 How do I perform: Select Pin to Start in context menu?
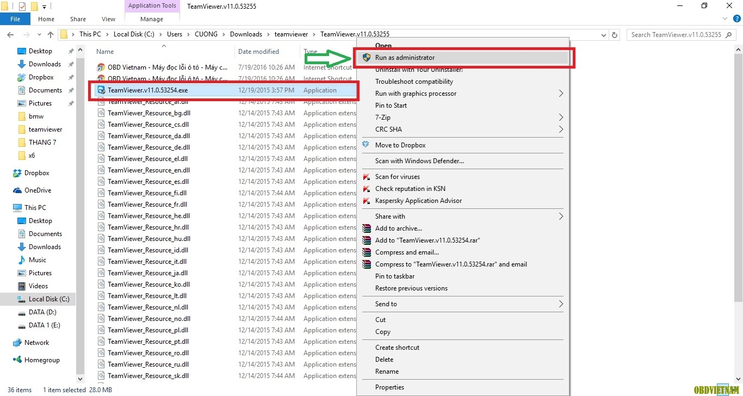coord(391,106)
